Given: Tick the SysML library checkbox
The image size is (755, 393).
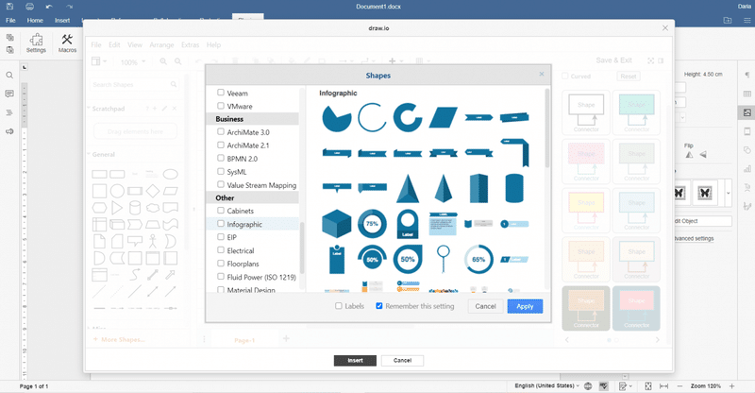Looking at the screenshot, I should coord(221,171).
